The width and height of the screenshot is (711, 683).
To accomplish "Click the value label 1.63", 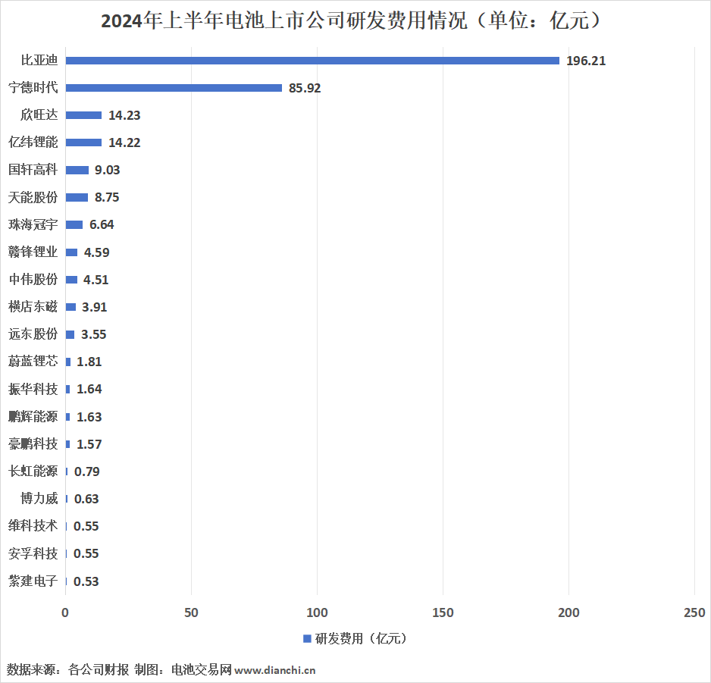I will [89, 417].
